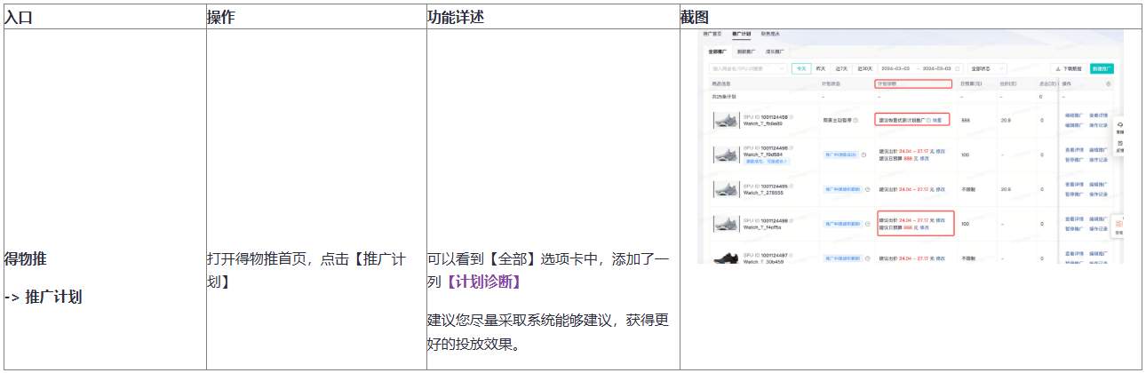Click the download icon in 下载数据
1146x373 pixels.
[1058, 68]
